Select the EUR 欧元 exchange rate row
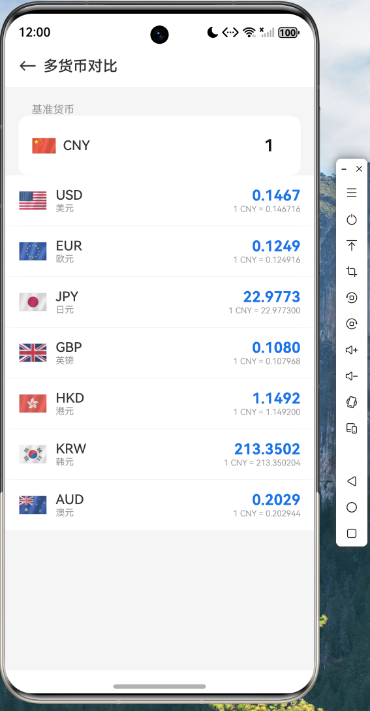 click(160, 251)
